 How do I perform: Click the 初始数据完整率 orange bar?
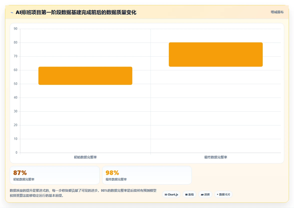point(85,76)
